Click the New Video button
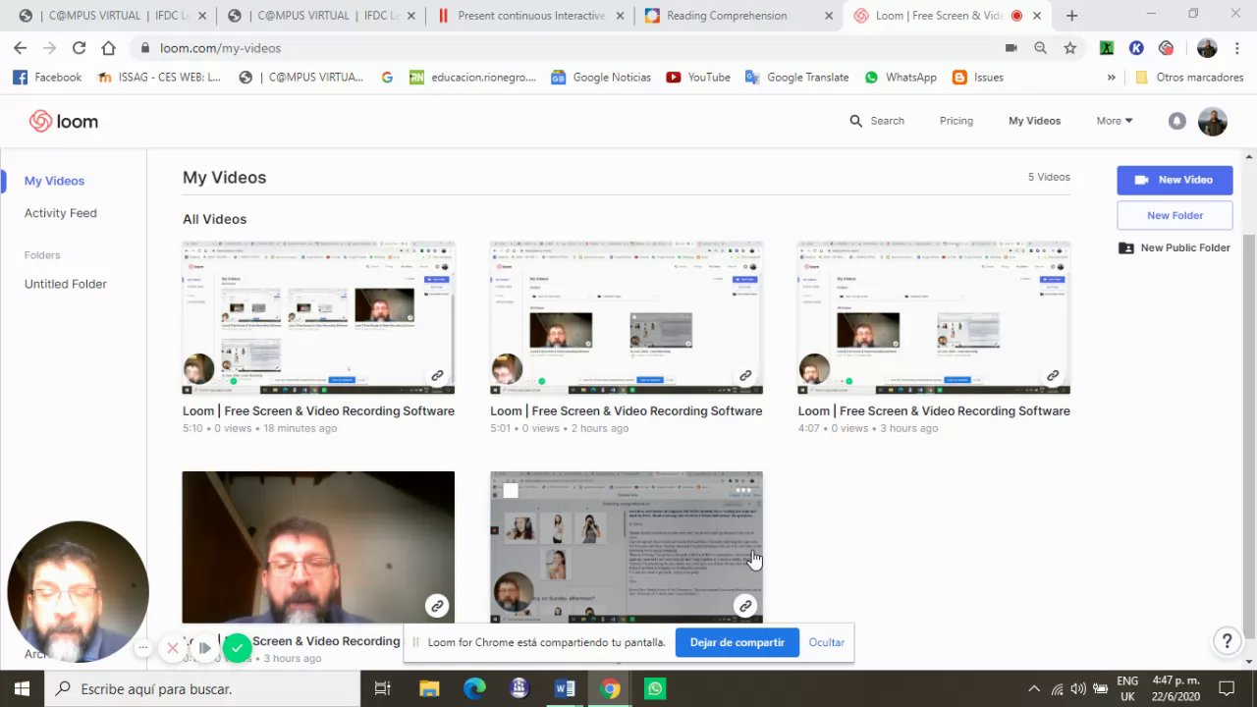The image size is (1257, 707). [1175, 180]
